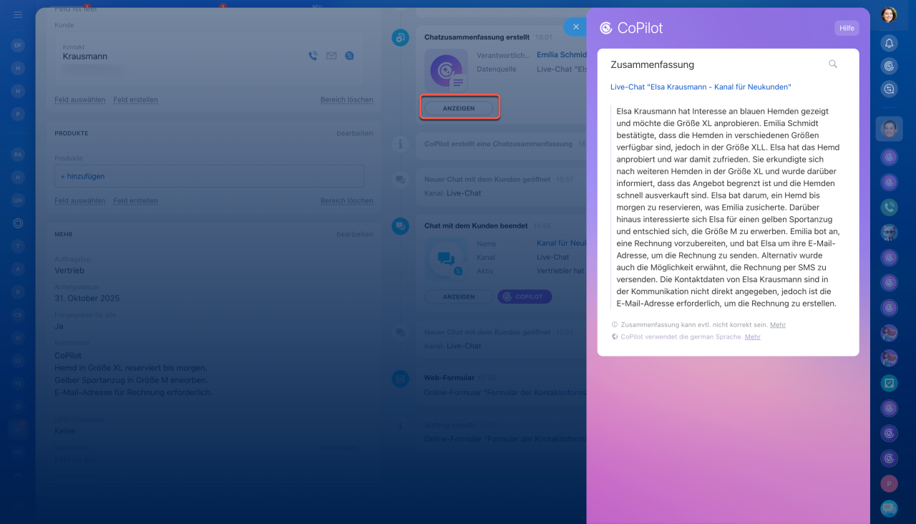
Task: Open Emilia Schmidt responsible person link
Action: 561,55
